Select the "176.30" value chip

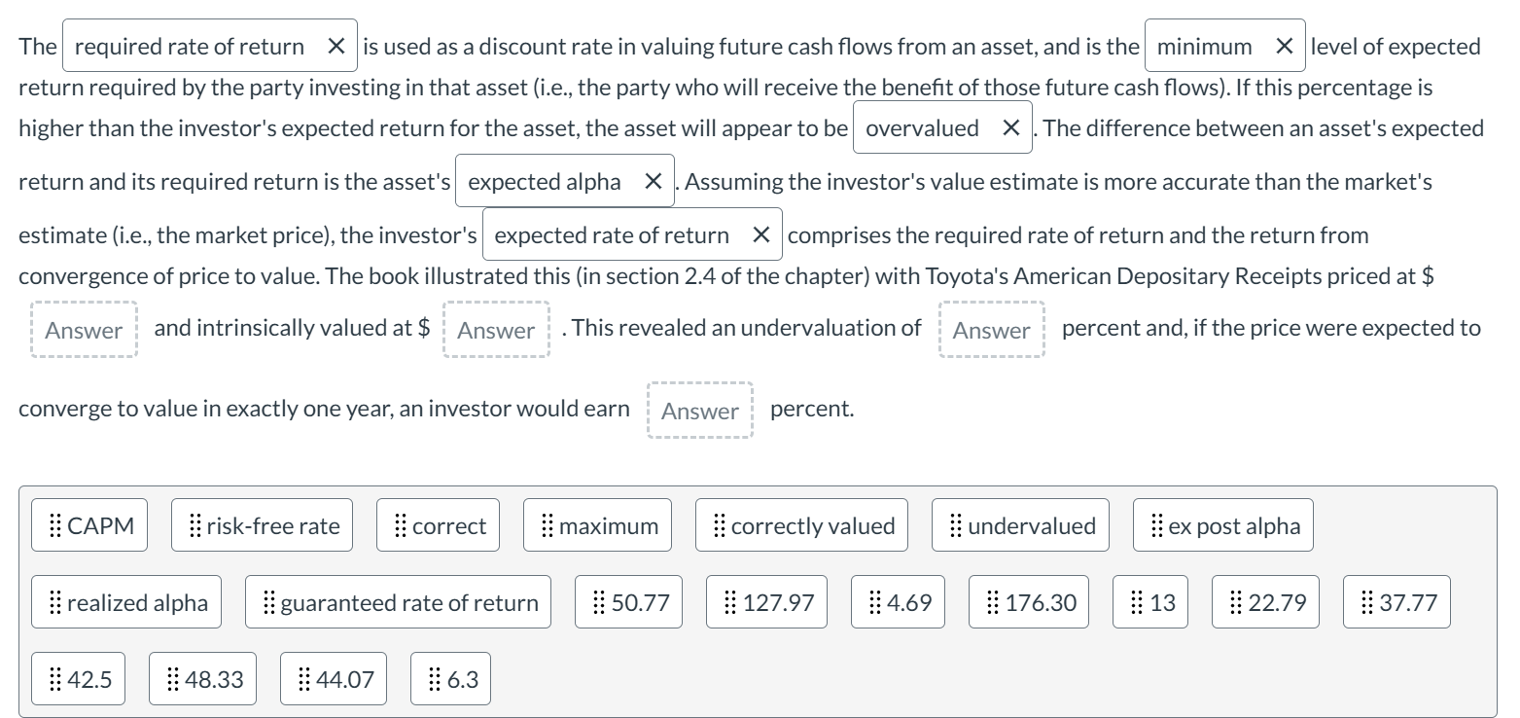1029,601
